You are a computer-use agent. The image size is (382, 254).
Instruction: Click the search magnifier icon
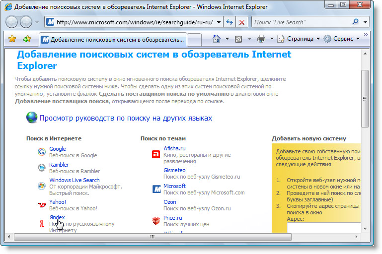(355, 22)
